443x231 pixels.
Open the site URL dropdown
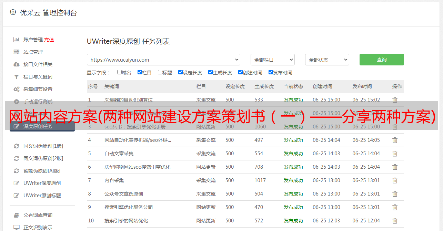(x=163, y=60)
